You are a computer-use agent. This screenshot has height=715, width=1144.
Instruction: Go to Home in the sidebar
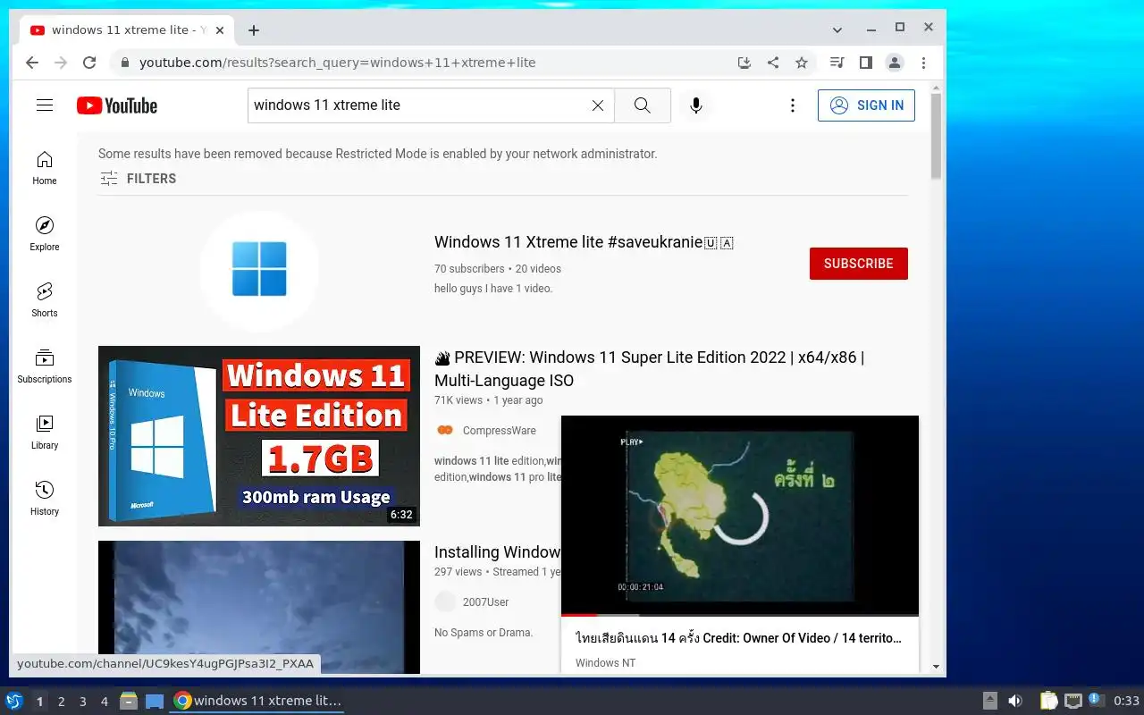(x=45, y=168)
